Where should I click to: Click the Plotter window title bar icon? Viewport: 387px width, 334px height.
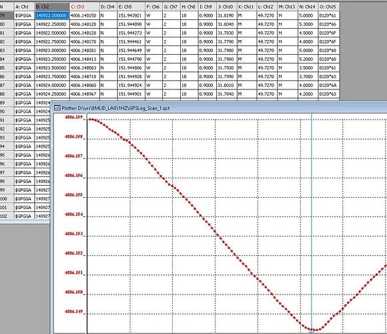pos(57,108)
